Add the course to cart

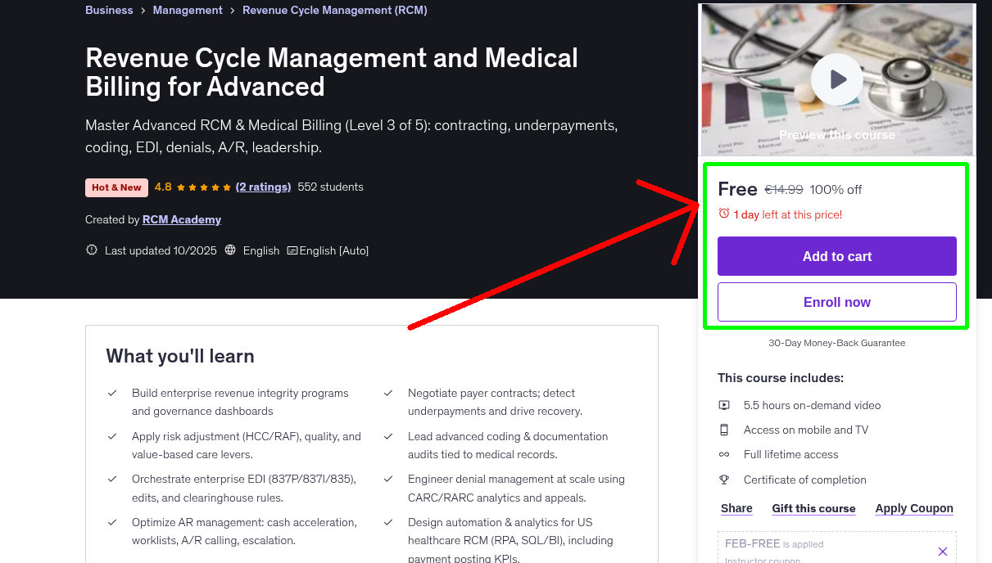(836, 256)
